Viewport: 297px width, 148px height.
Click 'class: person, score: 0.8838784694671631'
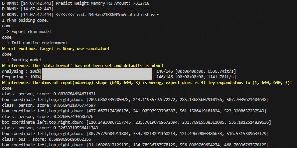(49, 94)
